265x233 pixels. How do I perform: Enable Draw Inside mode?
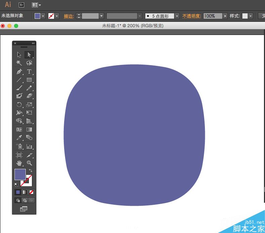coord(31,200)
